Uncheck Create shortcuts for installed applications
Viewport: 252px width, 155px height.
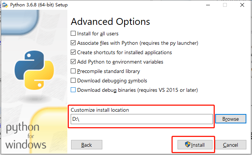73,52
